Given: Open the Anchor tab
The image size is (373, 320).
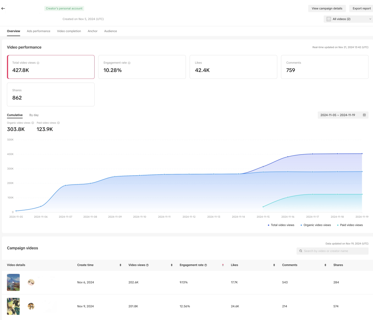Looking at the screenshot, I should [x=93, y=31].
